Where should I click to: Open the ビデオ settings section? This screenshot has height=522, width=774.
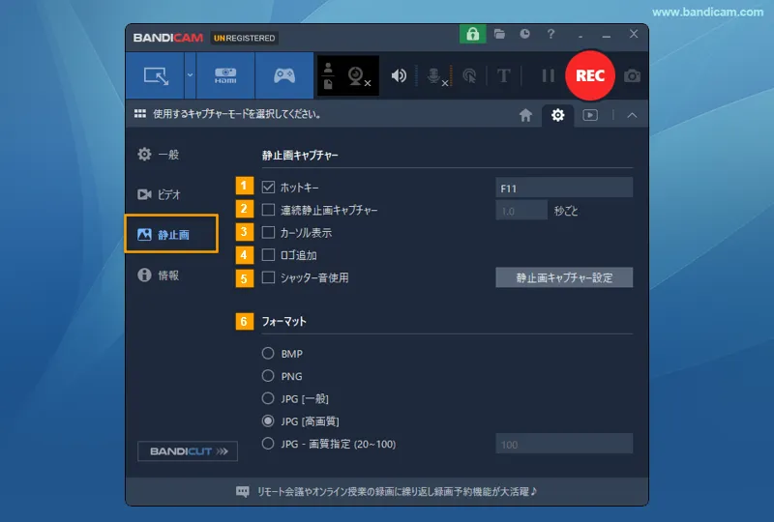point(159,194)
